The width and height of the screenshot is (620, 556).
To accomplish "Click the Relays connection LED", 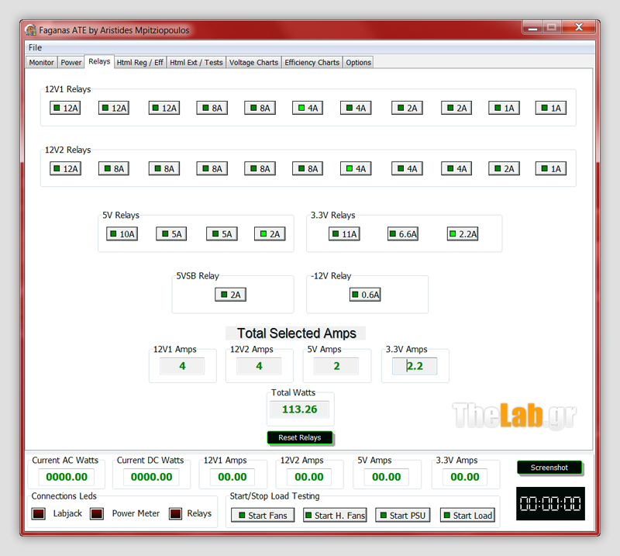I will click(x=175, y=513).
